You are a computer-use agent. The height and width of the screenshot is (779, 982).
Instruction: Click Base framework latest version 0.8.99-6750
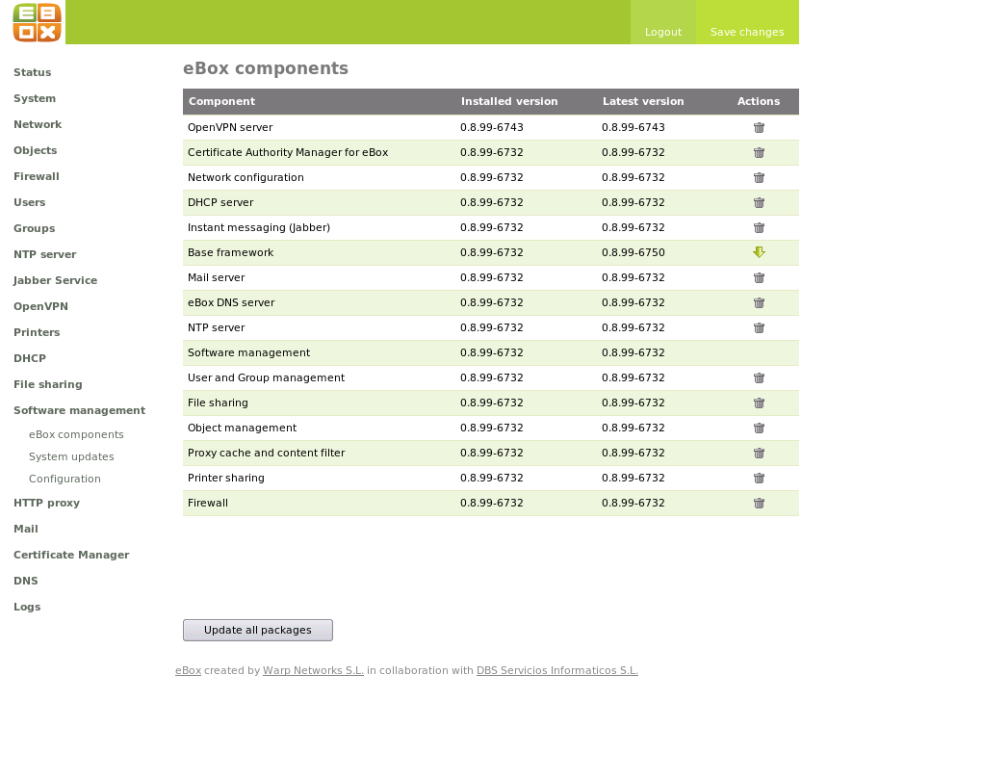[x=633, y=253]
